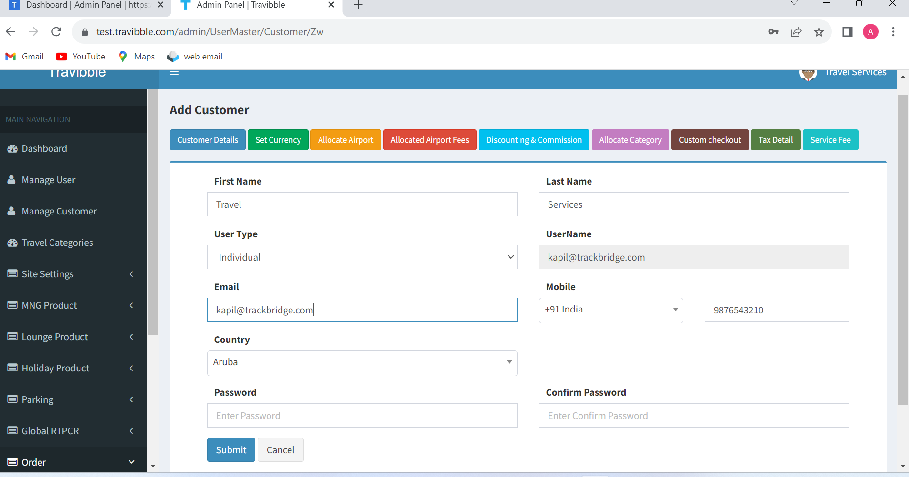Image resolution: width=909 pixels, height=477 pixels.
Task: Open the password key icon
Action: [x=773, y=32]
